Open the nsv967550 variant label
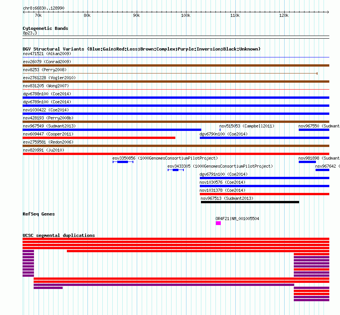Image resolution: width=340 pixels, height=315 pixels. [319, 126]
